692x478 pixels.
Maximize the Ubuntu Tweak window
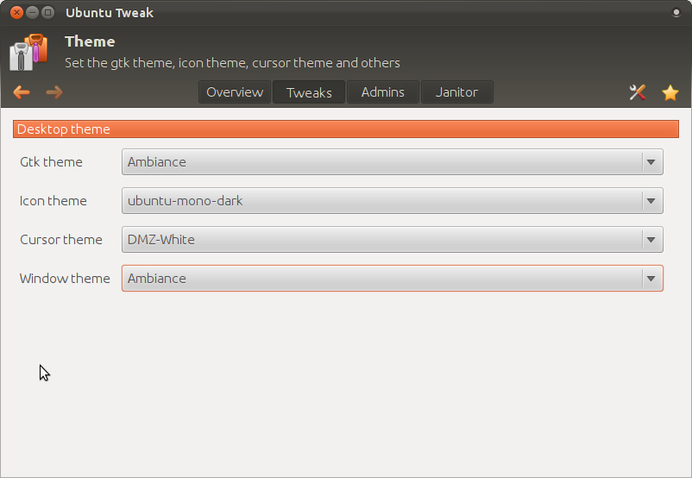(x=47, y=12)
